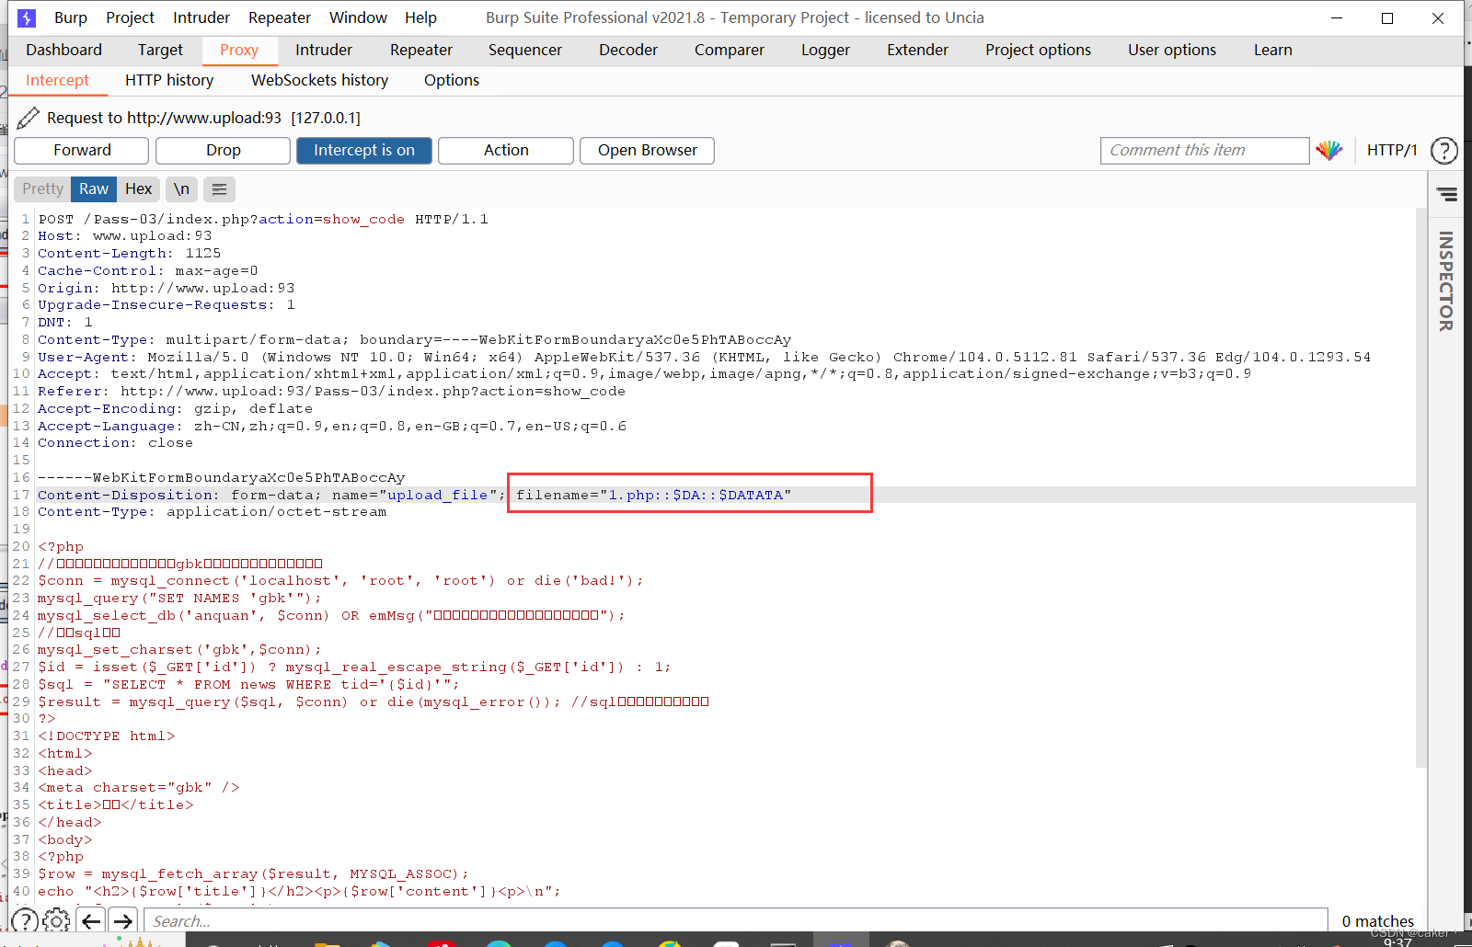Click the Inspector collapse lines icon
This screenshot has height=947, width=1472.
(x=1447, y=194)
